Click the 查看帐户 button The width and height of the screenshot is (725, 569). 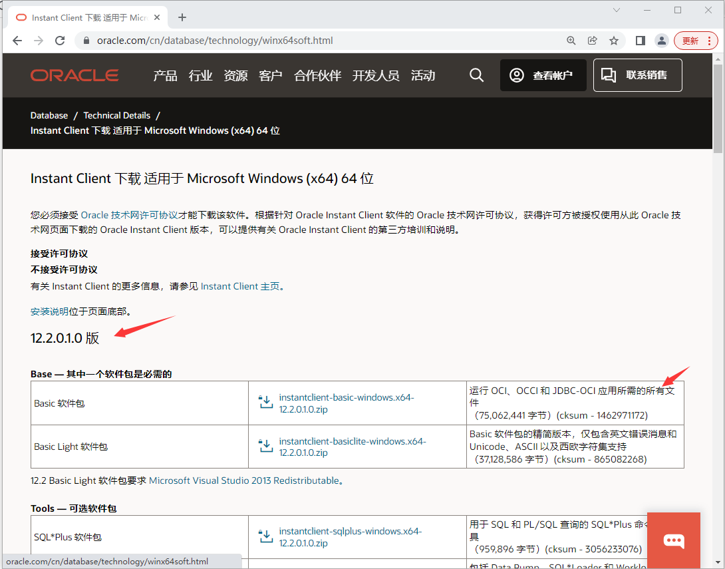click(x=543, y=75)
